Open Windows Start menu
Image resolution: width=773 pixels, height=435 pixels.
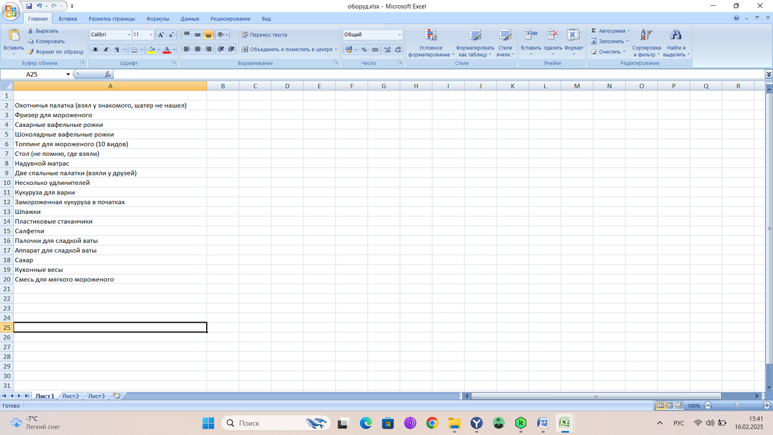(x=209, y=423)
